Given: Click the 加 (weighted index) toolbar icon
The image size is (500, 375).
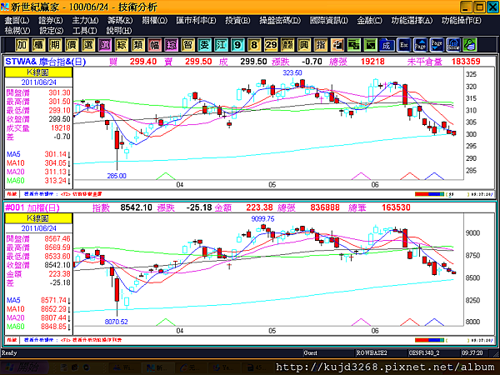Looking at the screenshot, I should click(22, 45).
